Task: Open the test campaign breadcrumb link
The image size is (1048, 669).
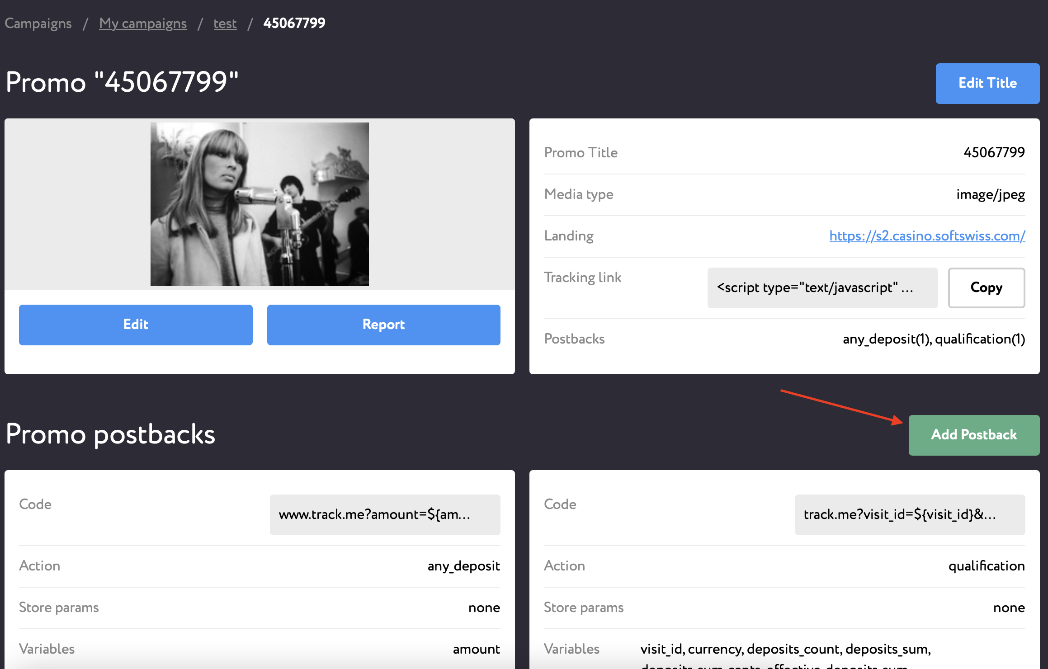Action: [x=225, y=23]
